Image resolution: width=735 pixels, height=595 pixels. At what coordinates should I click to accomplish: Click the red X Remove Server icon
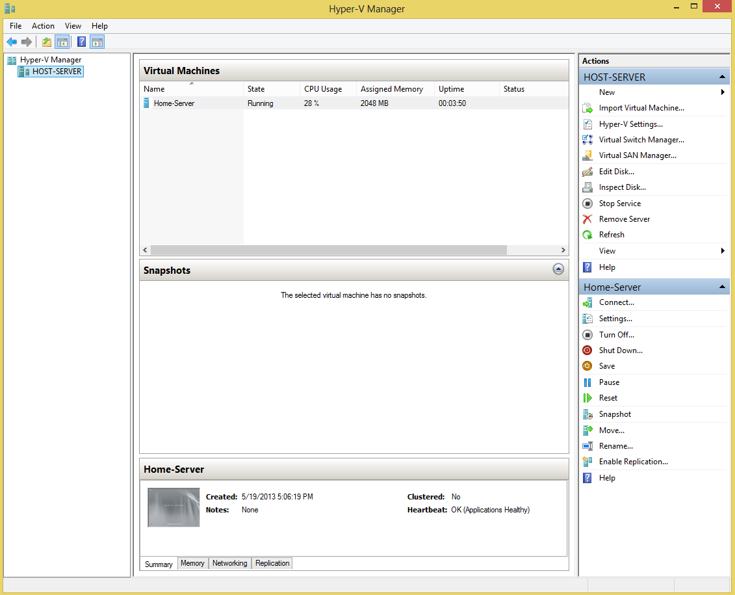click(587, 219)
